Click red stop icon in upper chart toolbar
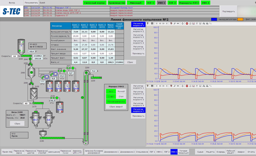The height and width of the screenshot is (156, 256). [x=187, y=24]
